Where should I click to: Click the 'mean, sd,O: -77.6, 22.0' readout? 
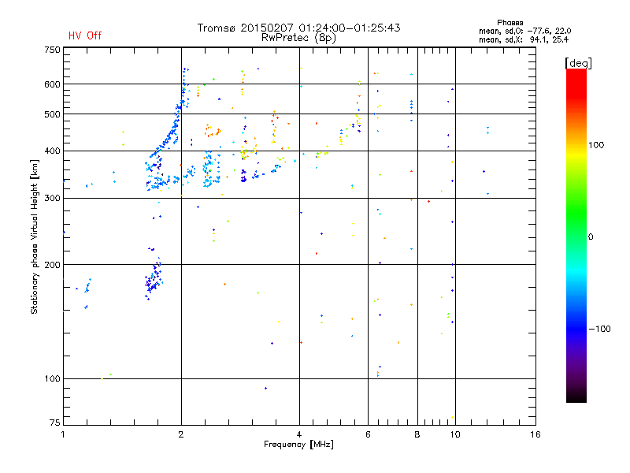click(x=524, y=31)
